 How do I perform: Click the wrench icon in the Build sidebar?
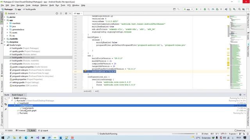coord(5,99)
